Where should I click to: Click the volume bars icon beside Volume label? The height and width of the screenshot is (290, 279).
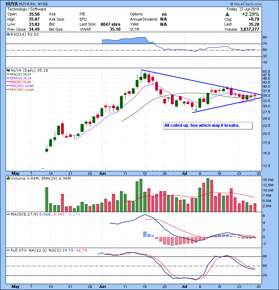8,178
